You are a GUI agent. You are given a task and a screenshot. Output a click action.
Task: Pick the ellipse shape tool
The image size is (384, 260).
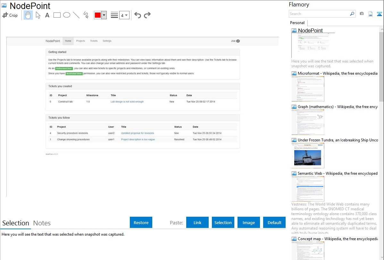[x=67, y=15]
